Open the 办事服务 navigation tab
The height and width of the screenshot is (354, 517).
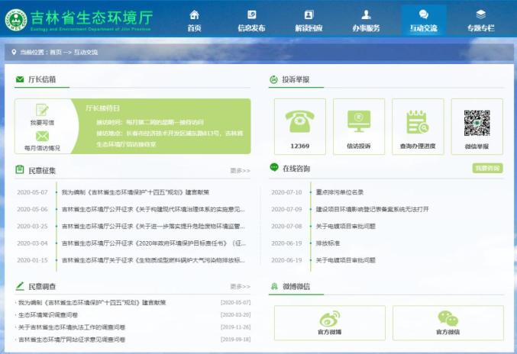(366, 20)
